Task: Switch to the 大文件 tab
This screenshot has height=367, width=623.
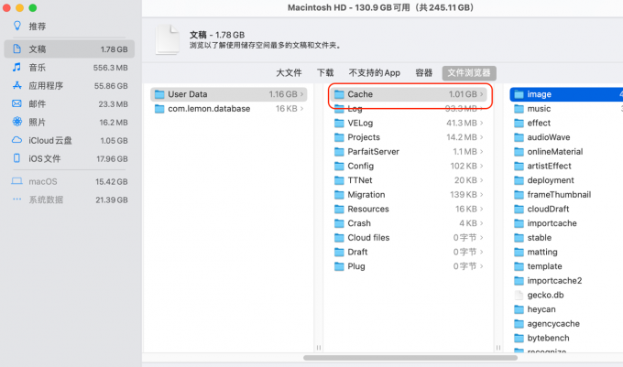Action: tap(289, 73)
